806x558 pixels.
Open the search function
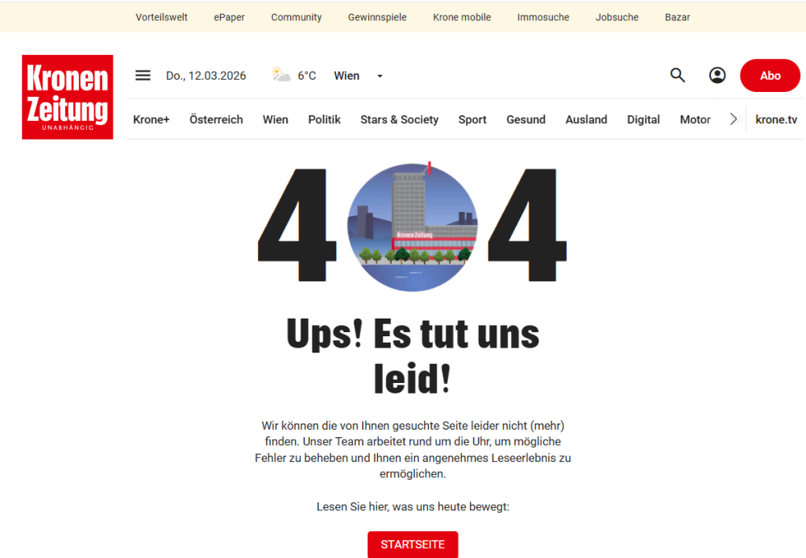point(677,75)
